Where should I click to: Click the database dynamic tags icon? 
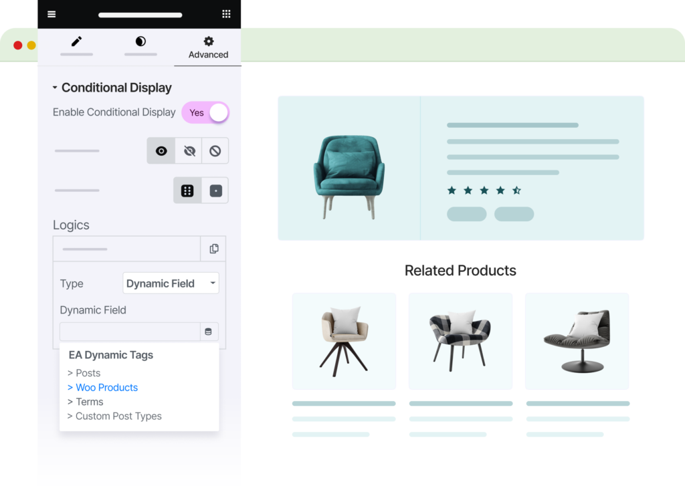point(209,332)
